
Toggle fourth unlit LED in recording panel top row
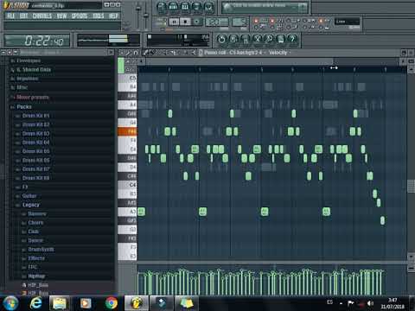(304, 21)
